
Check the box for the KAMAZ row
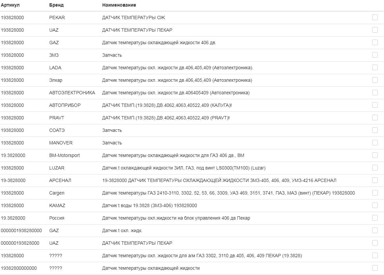(375, 205)
